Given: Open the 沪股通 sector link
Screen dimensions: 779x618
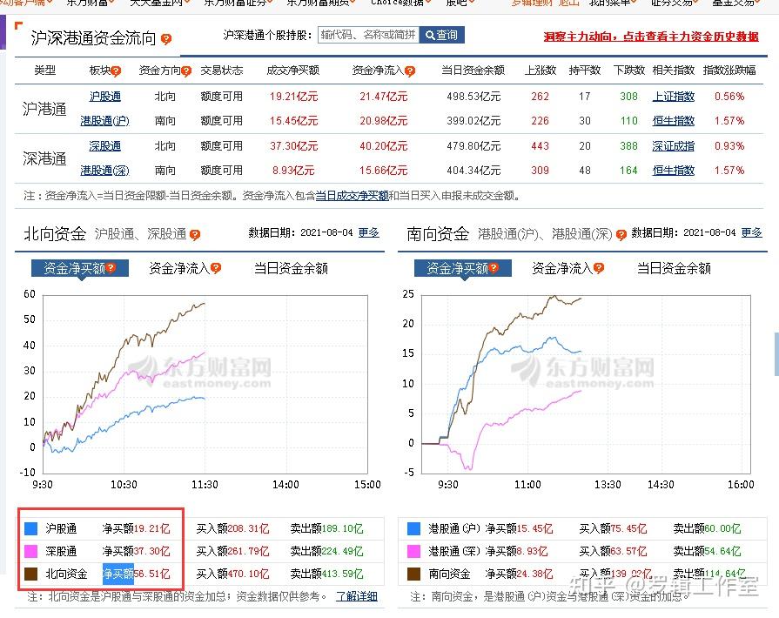Looking at the screenshot, I should coord(104,97).
